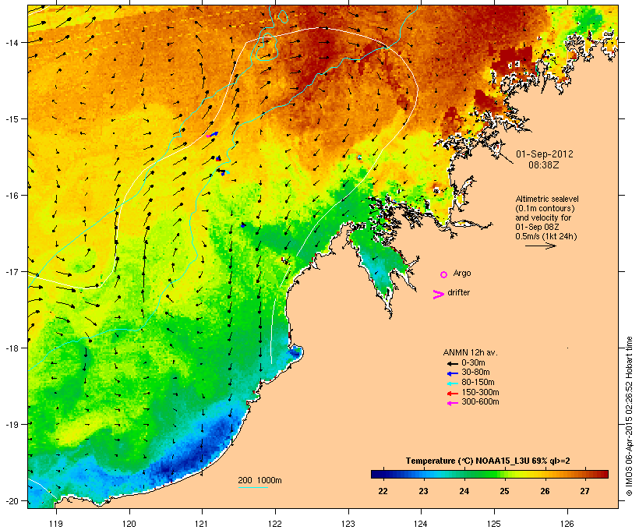This screenshot has height=530, width=639.
Task: Click the latitude axis label -18
Action: pyautogui.click(x=11, y=348)
